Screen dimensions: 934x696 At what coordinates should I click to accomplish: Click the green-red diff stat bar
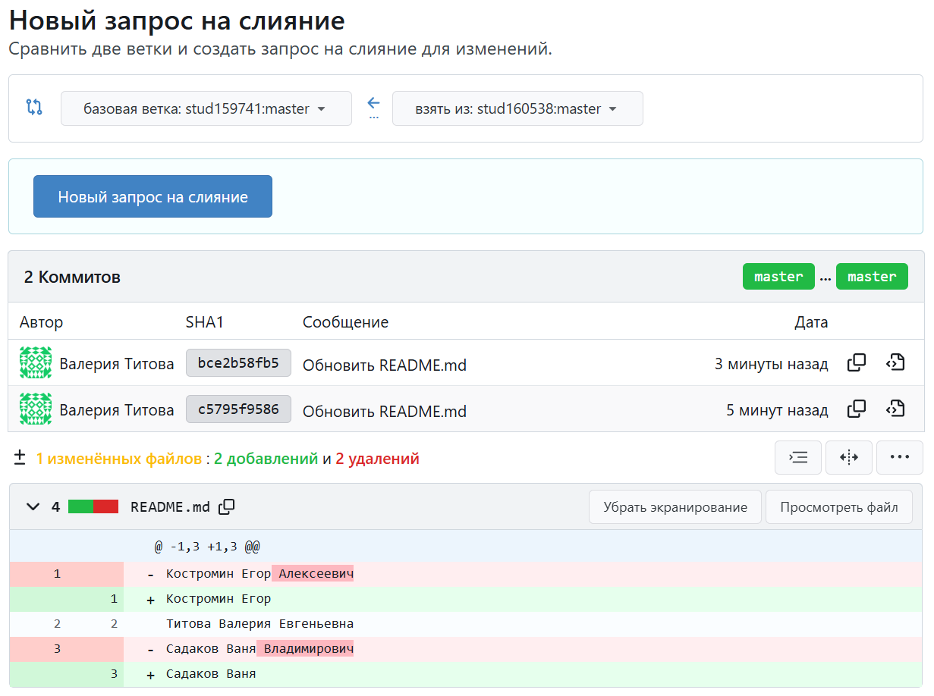pos(93,506)
